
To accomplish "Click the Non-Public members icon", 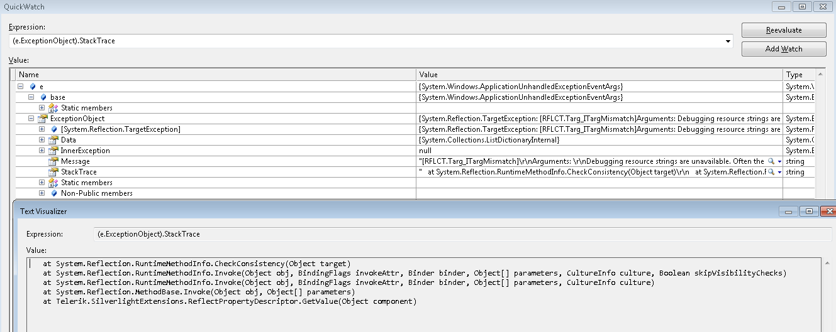I will [54, 193].
